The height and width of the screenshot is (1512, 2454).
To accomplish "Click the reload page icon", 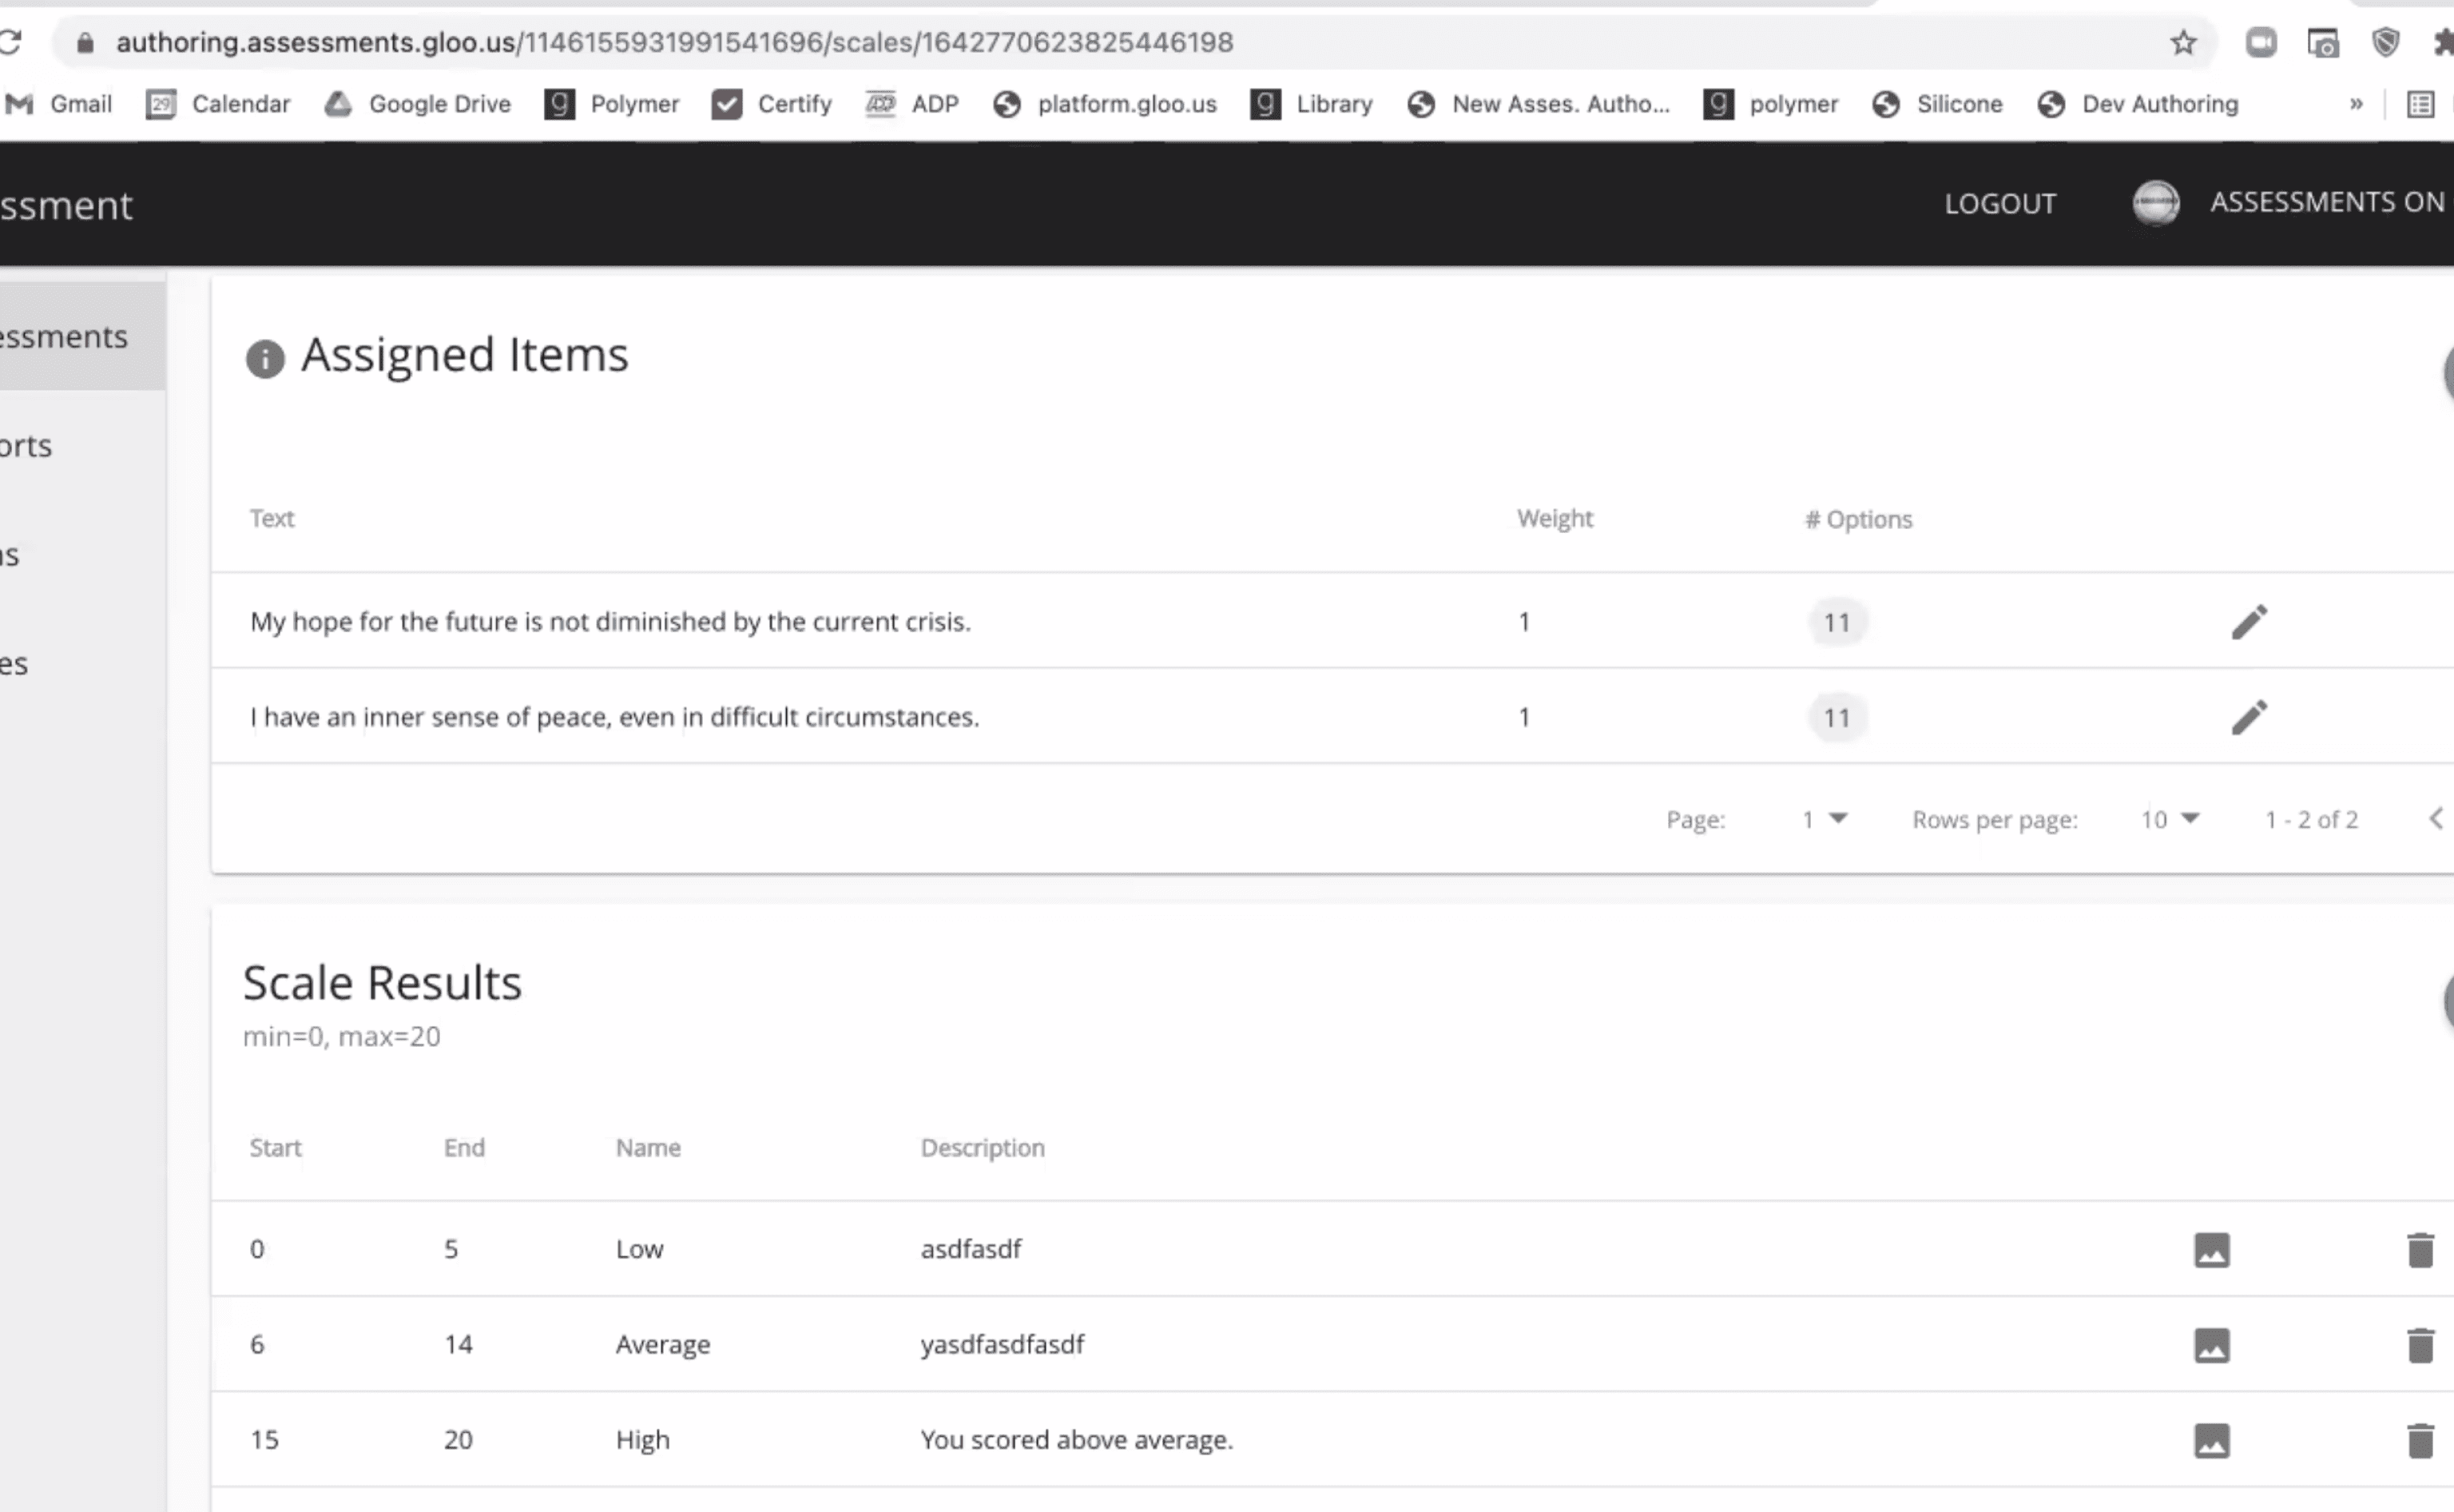I will (x=10, y=42).
